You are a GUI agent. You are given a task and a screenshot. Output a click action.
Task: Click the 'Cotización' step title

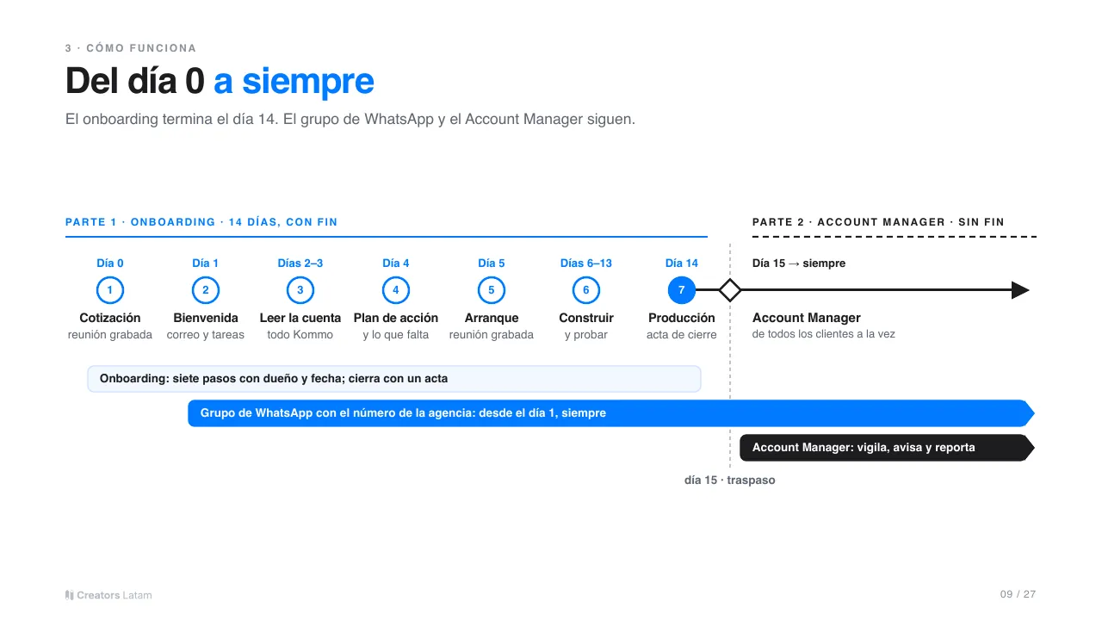pyautogui.click(x=110, y=318)
